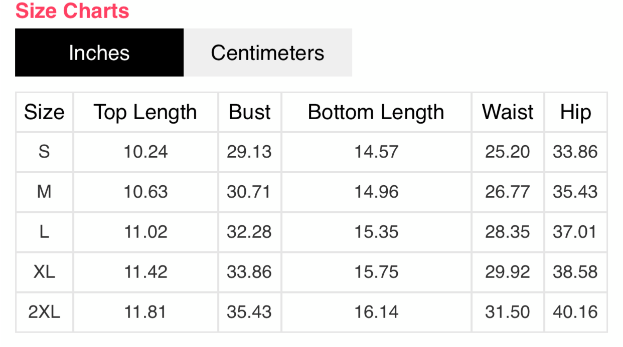This screenshot has width=623, height=347.
Task: Select the XL size row label
Action: coord(44,272)
